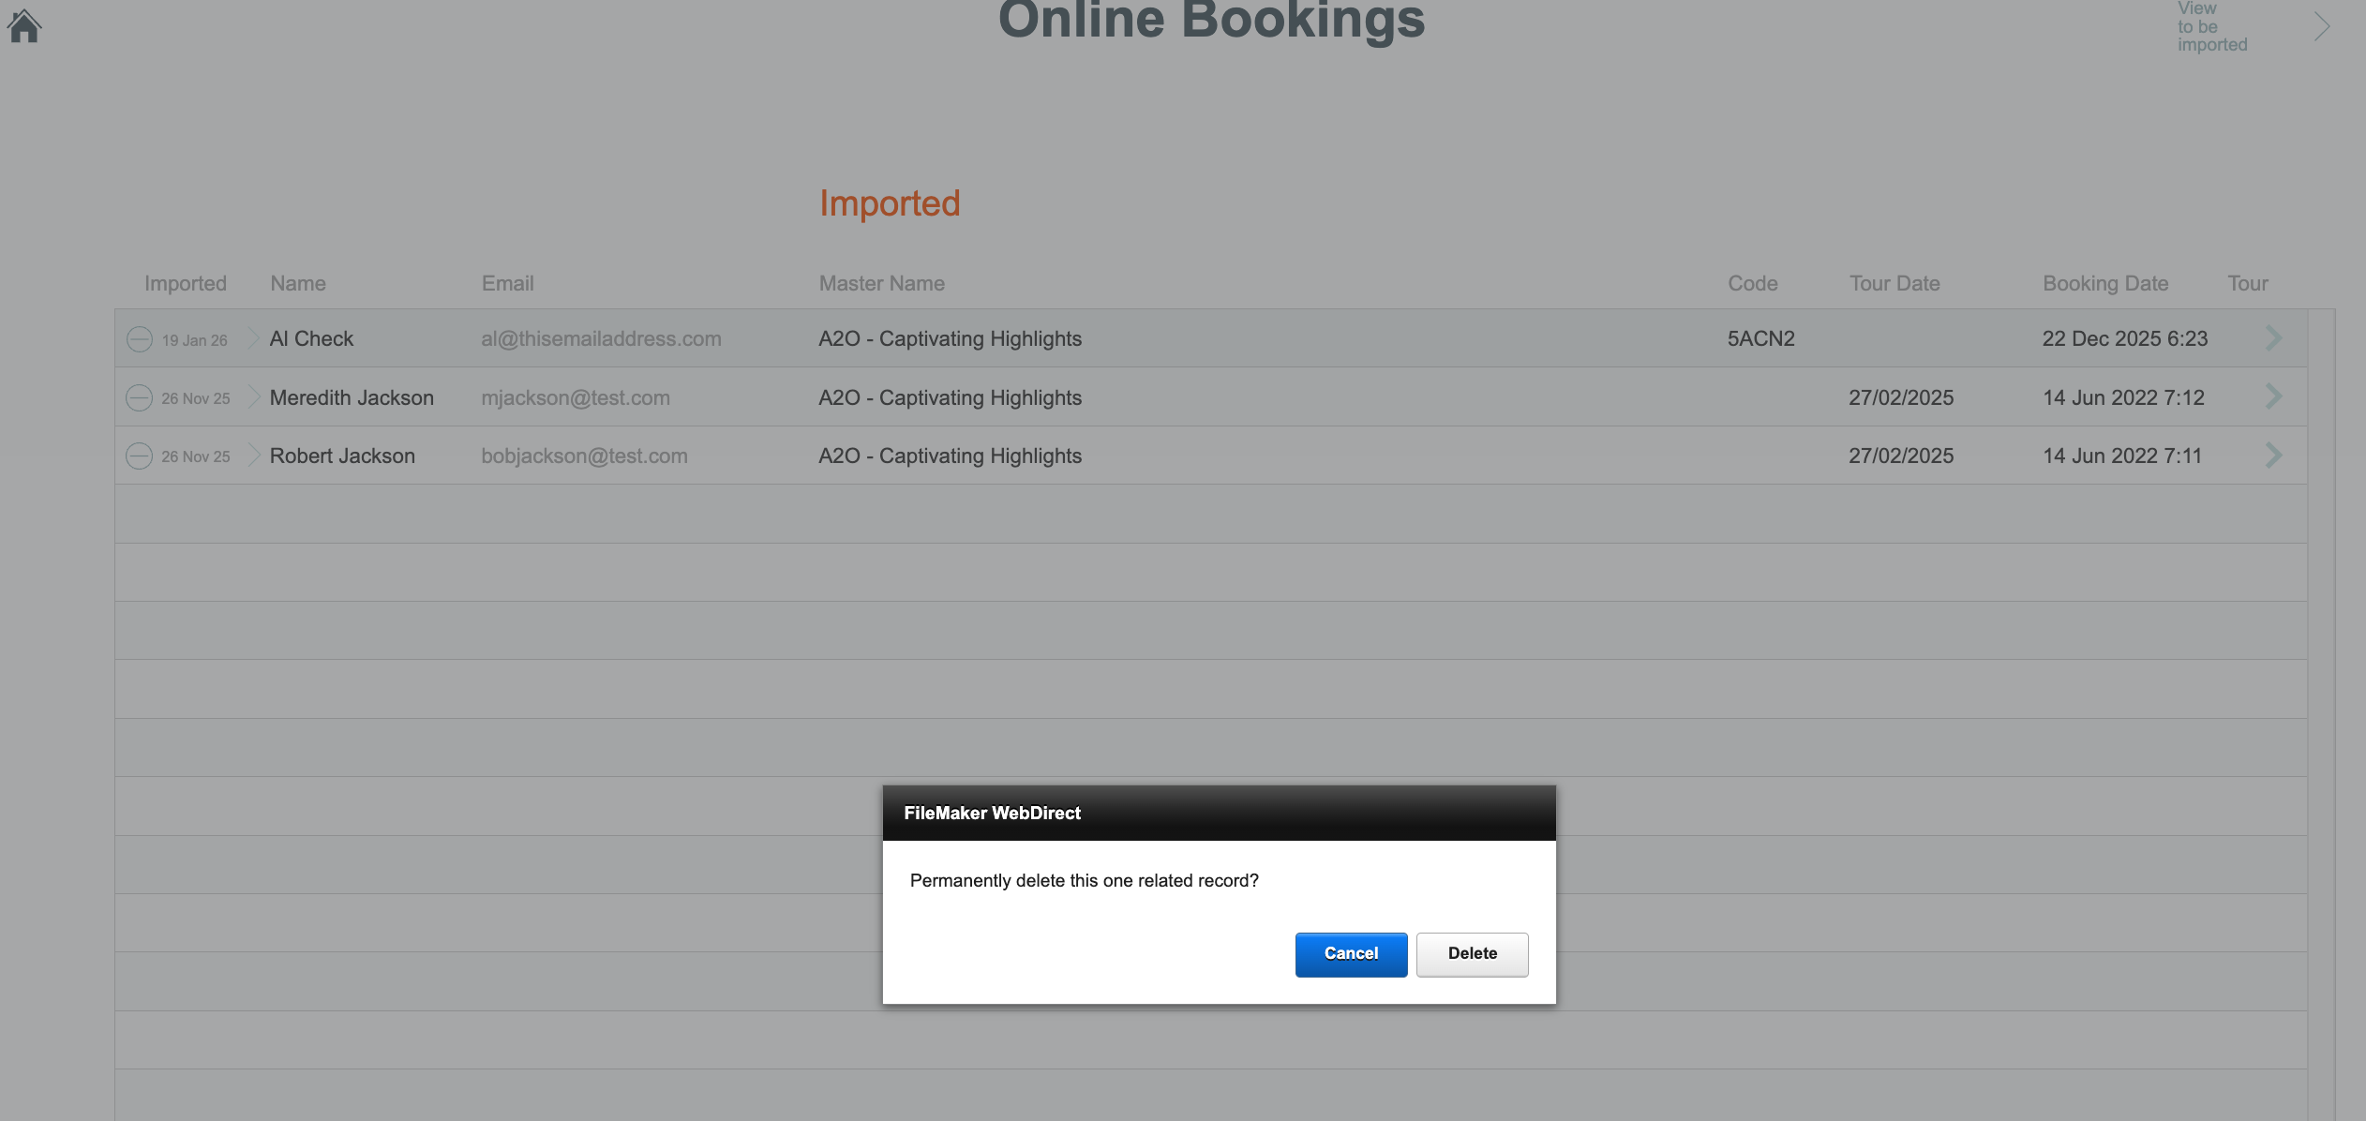Image resolution: width=2366 pixels, height=1121 pixels.
Task: Click the vertical scrollbar of bookings list
Action: pyautogui.click(x=2321, y=656)
